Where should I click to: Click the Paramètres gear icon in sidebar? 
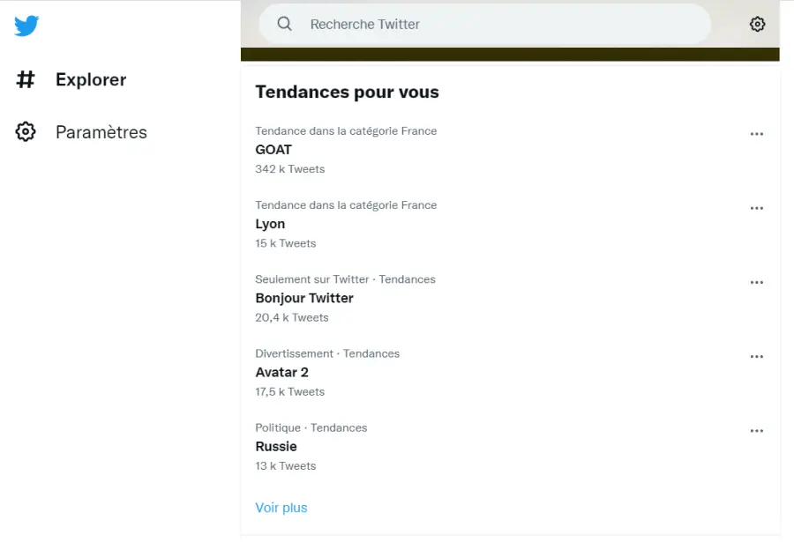pos(26,131)
